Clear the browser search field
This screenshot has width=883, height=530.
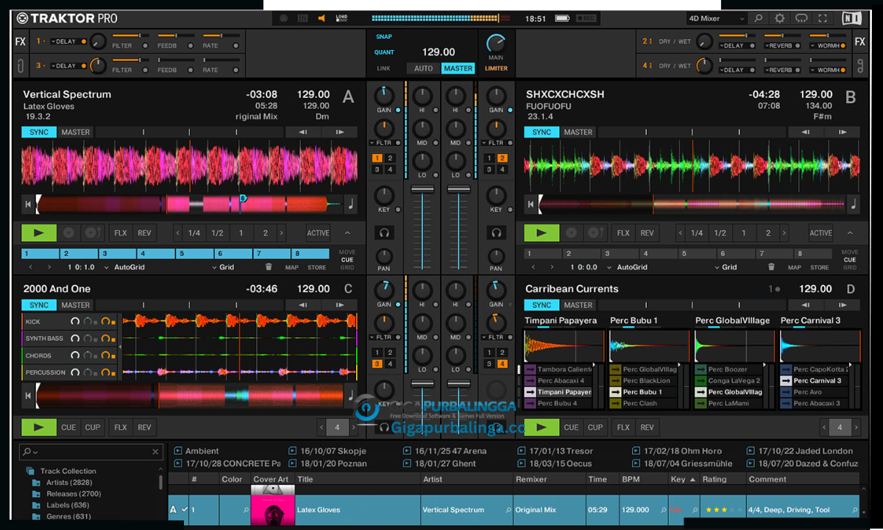point(155,452)
